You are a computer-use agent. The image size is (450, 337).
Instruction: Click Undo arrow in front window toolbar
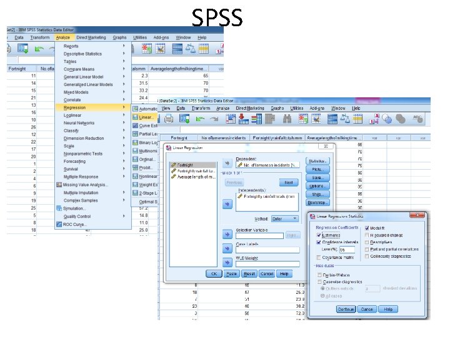(200, 119)
